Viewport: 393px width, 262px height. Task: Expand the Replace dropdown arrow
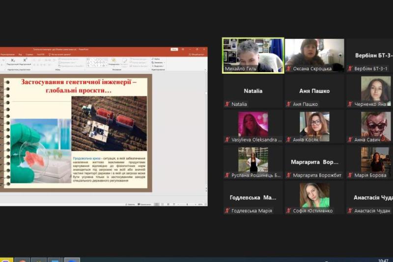pos(164,63)
